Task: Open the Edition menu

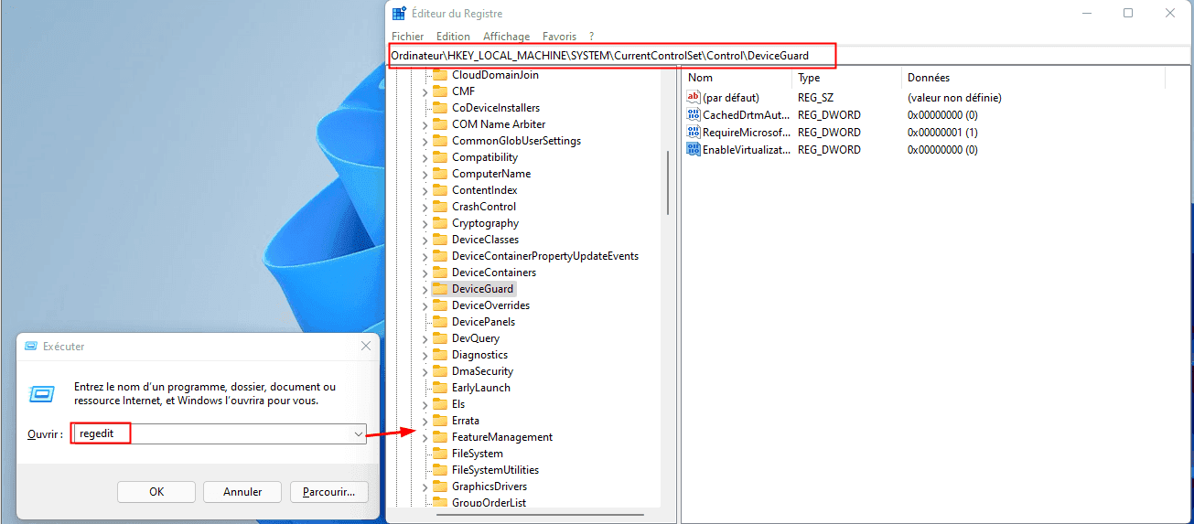Action: pos(453,37)
